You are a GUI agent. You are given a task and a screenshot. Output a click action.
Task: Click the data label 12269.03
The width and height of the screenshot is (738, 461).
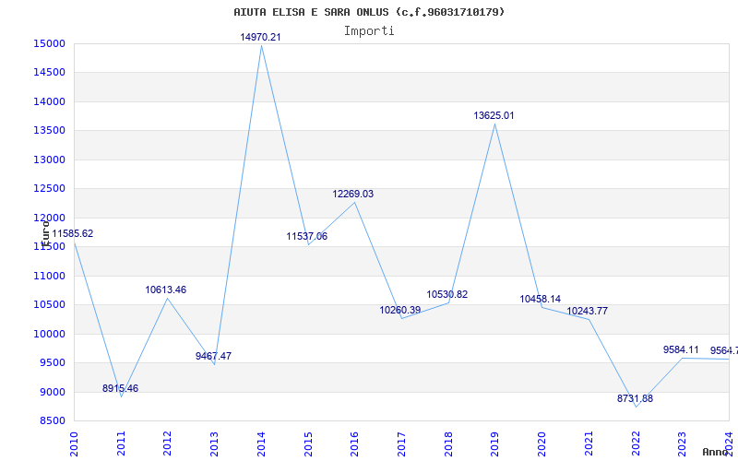point(353,194)
